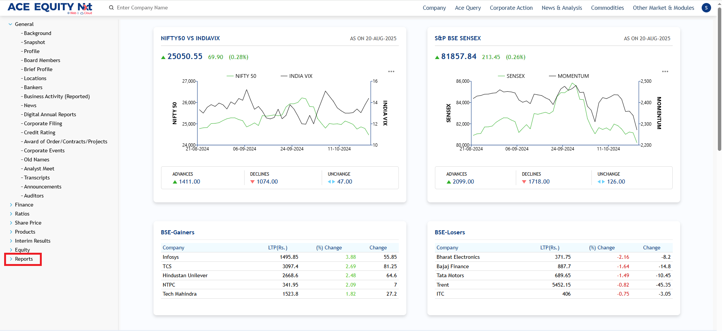Click the ACE Equity Nxt logo
This screenshot has height=331, width=722.
click(50, 8)
